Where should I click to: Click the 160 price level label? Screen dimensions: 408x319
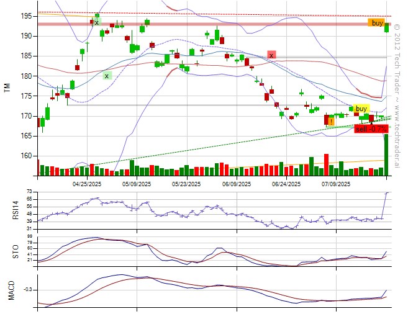coord(26,156)
